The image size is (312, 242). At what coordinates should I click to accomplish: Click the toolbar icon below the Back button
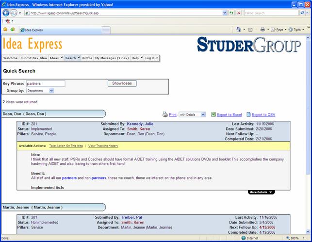[x=8, y=21]
